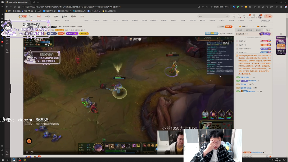
Task: Reload the page with the refresh icon
Action: pyautogui.click(x=15, y=7)
